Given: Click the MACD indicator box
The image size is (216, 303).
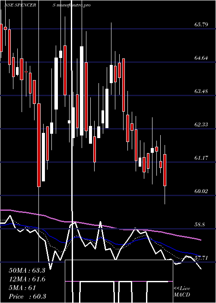Looking at the screenshot, I should click(119, 281).
